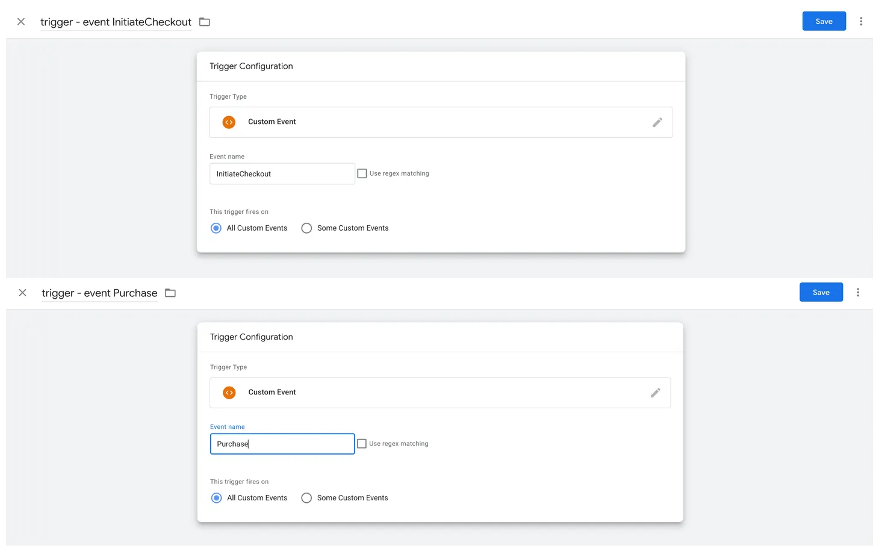The width and height of the screenshot is (879, 551).
Task: Select All Custom Events in InitiateCheckout trigger
Action: (216, 228)
